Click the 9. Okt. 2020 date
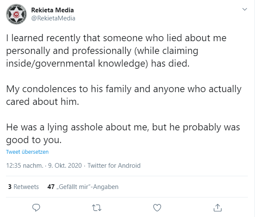256x217 pixels. 65,166
